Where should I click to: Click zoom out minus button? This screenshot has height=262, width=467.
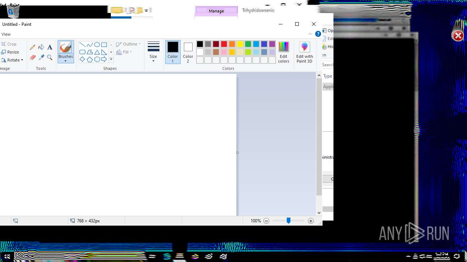[x=266, y=221]
